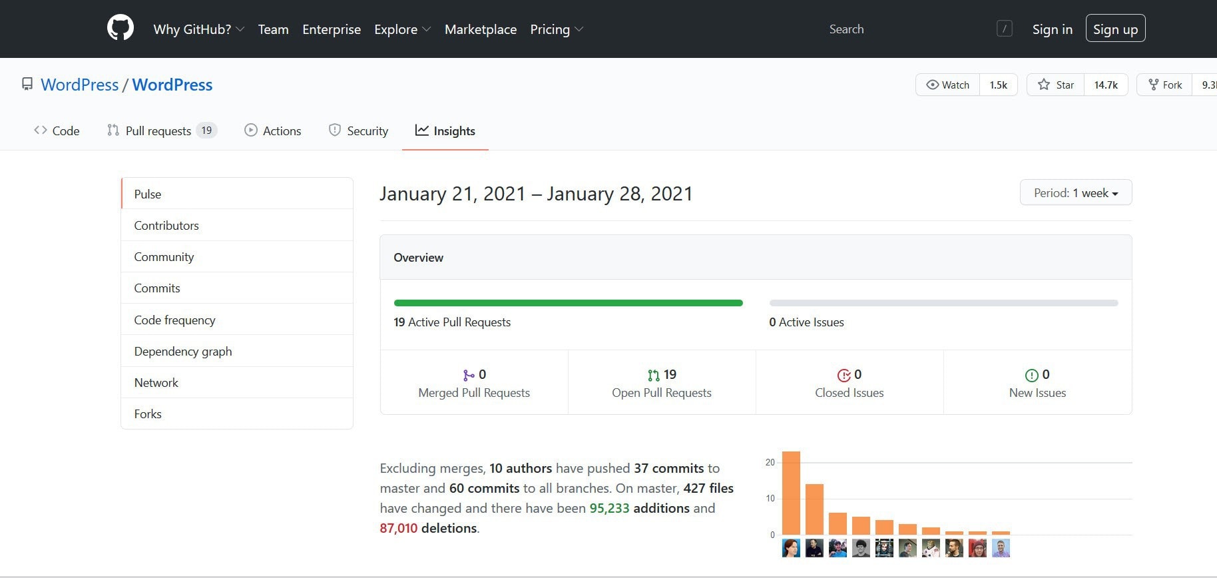Open Contributors in the sidebar
The width and height of the screenshot is (1217, 578).
coord(237,225)
